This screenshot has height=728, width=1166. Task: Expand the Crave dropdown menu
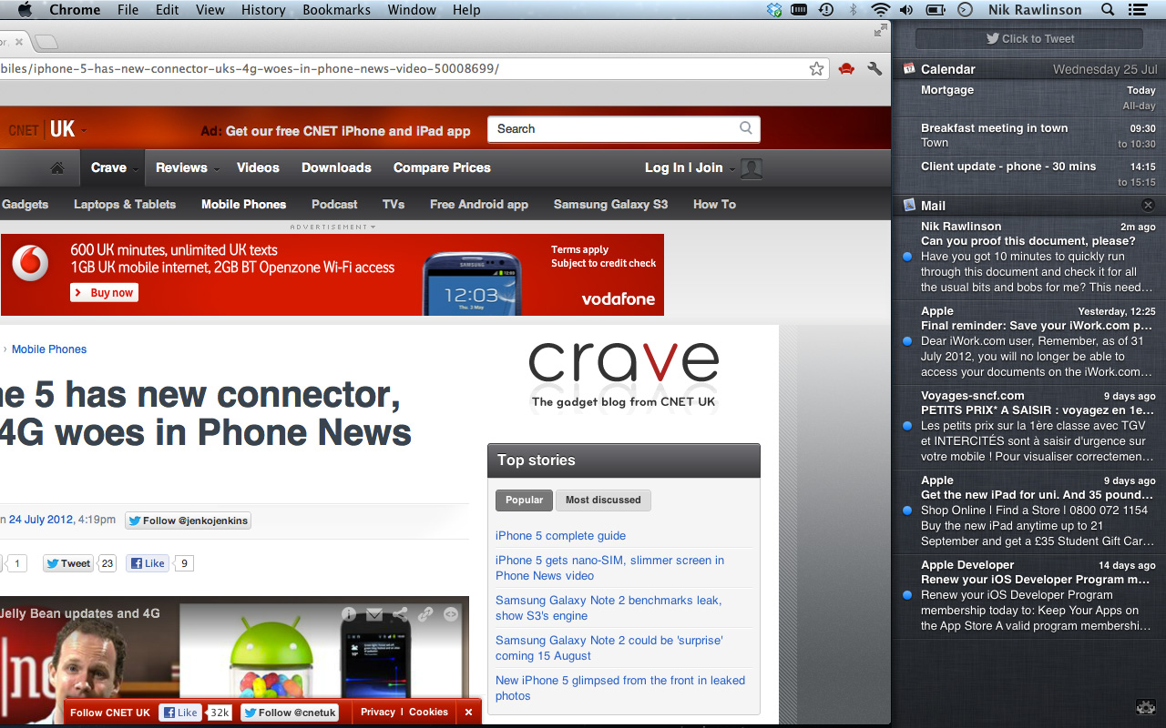pyautogui.click(x=136, y=168)
